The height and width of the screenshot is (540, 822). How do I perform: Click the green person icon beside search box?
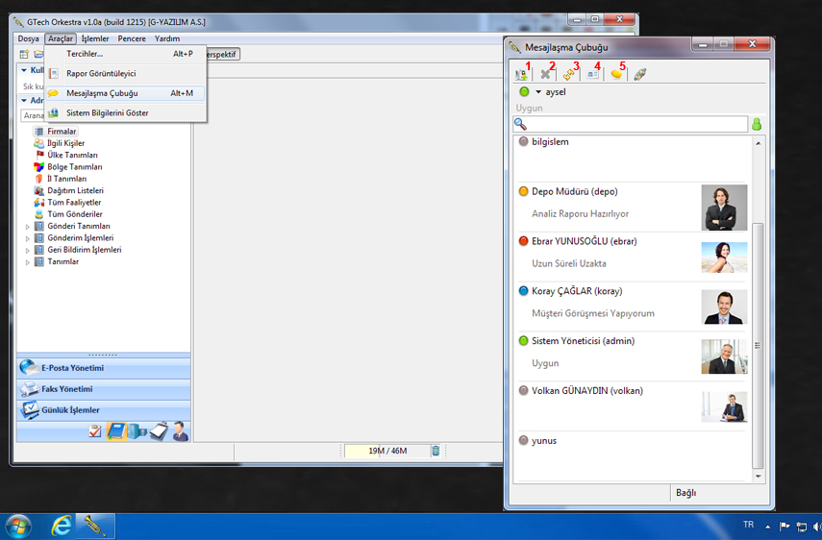pos(756,125)
